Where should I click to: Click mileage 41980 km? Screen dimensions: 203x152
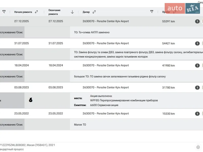pyautogui.click(x=168, y=66)
